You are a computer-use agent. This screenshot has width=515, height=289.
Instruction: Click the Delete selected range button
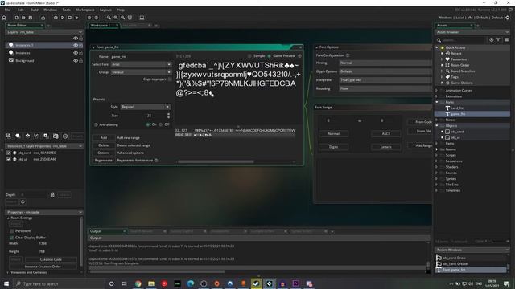tap(104, 145)
